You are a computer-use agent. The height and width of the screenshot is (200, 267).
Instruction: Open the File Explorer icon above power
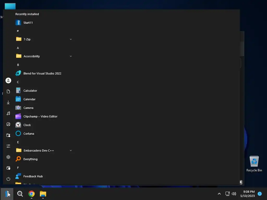point(8,168)
